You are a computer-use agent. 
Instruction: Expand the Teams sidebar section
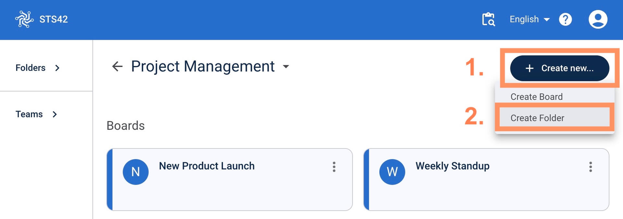36,114
